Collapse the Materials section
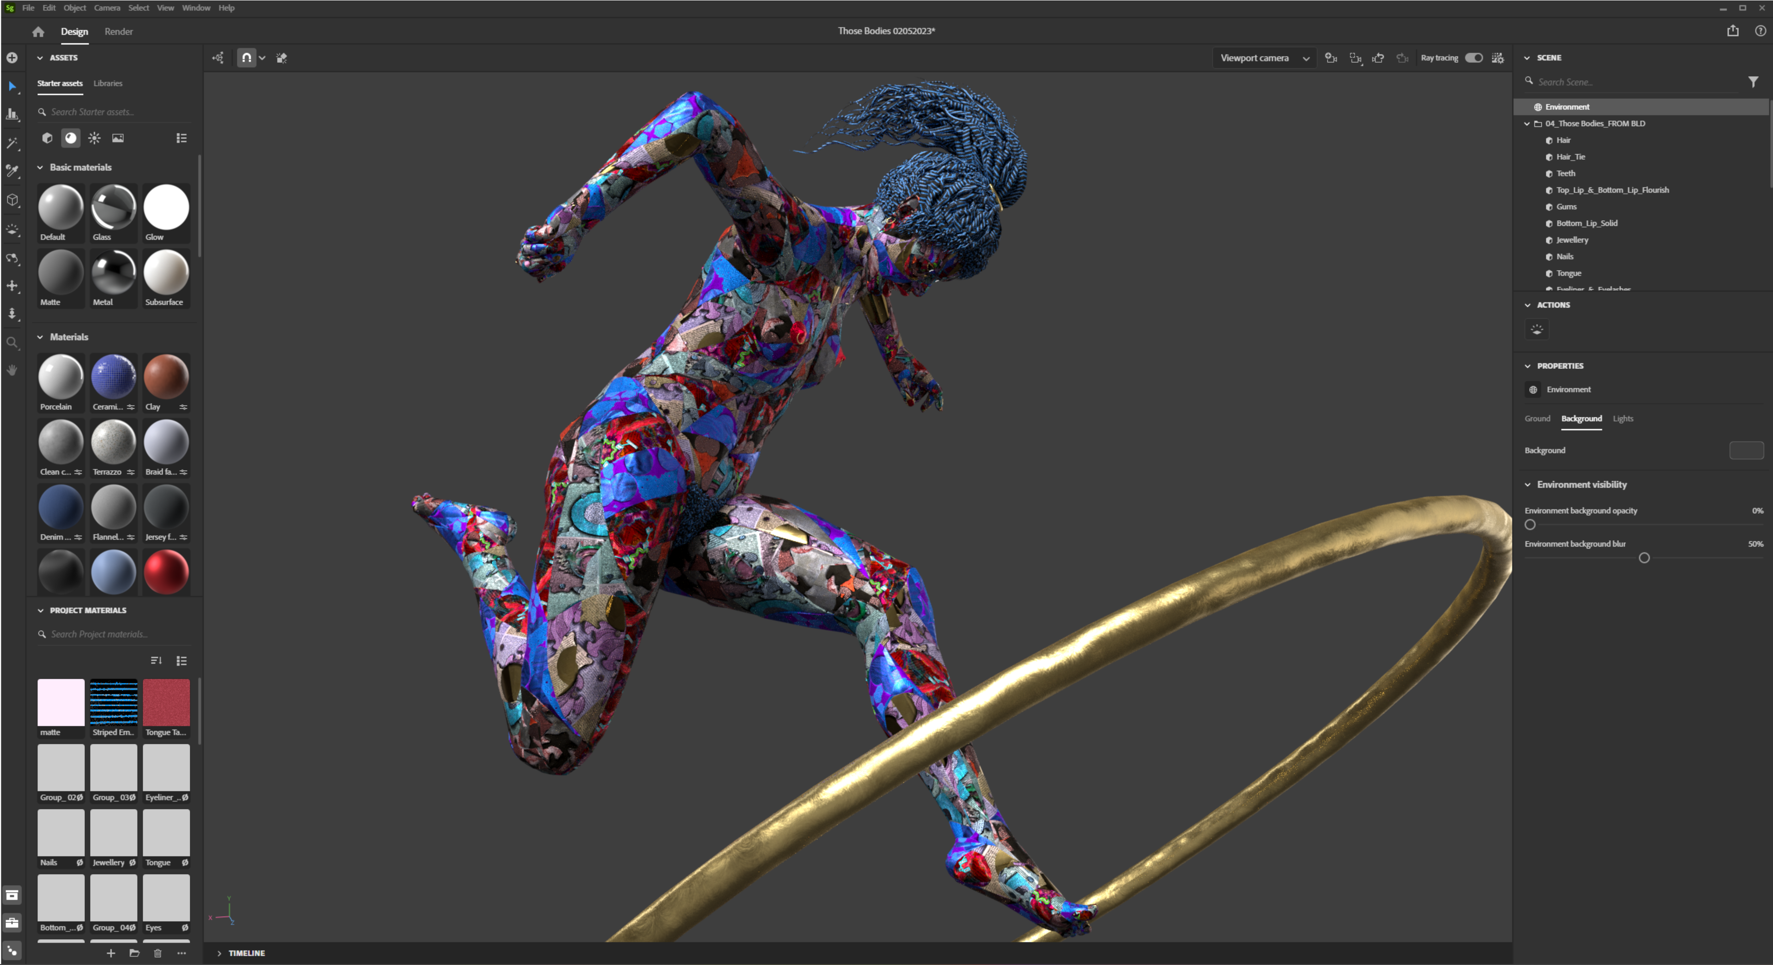The image size is (1773, 965). click(40, 337)
